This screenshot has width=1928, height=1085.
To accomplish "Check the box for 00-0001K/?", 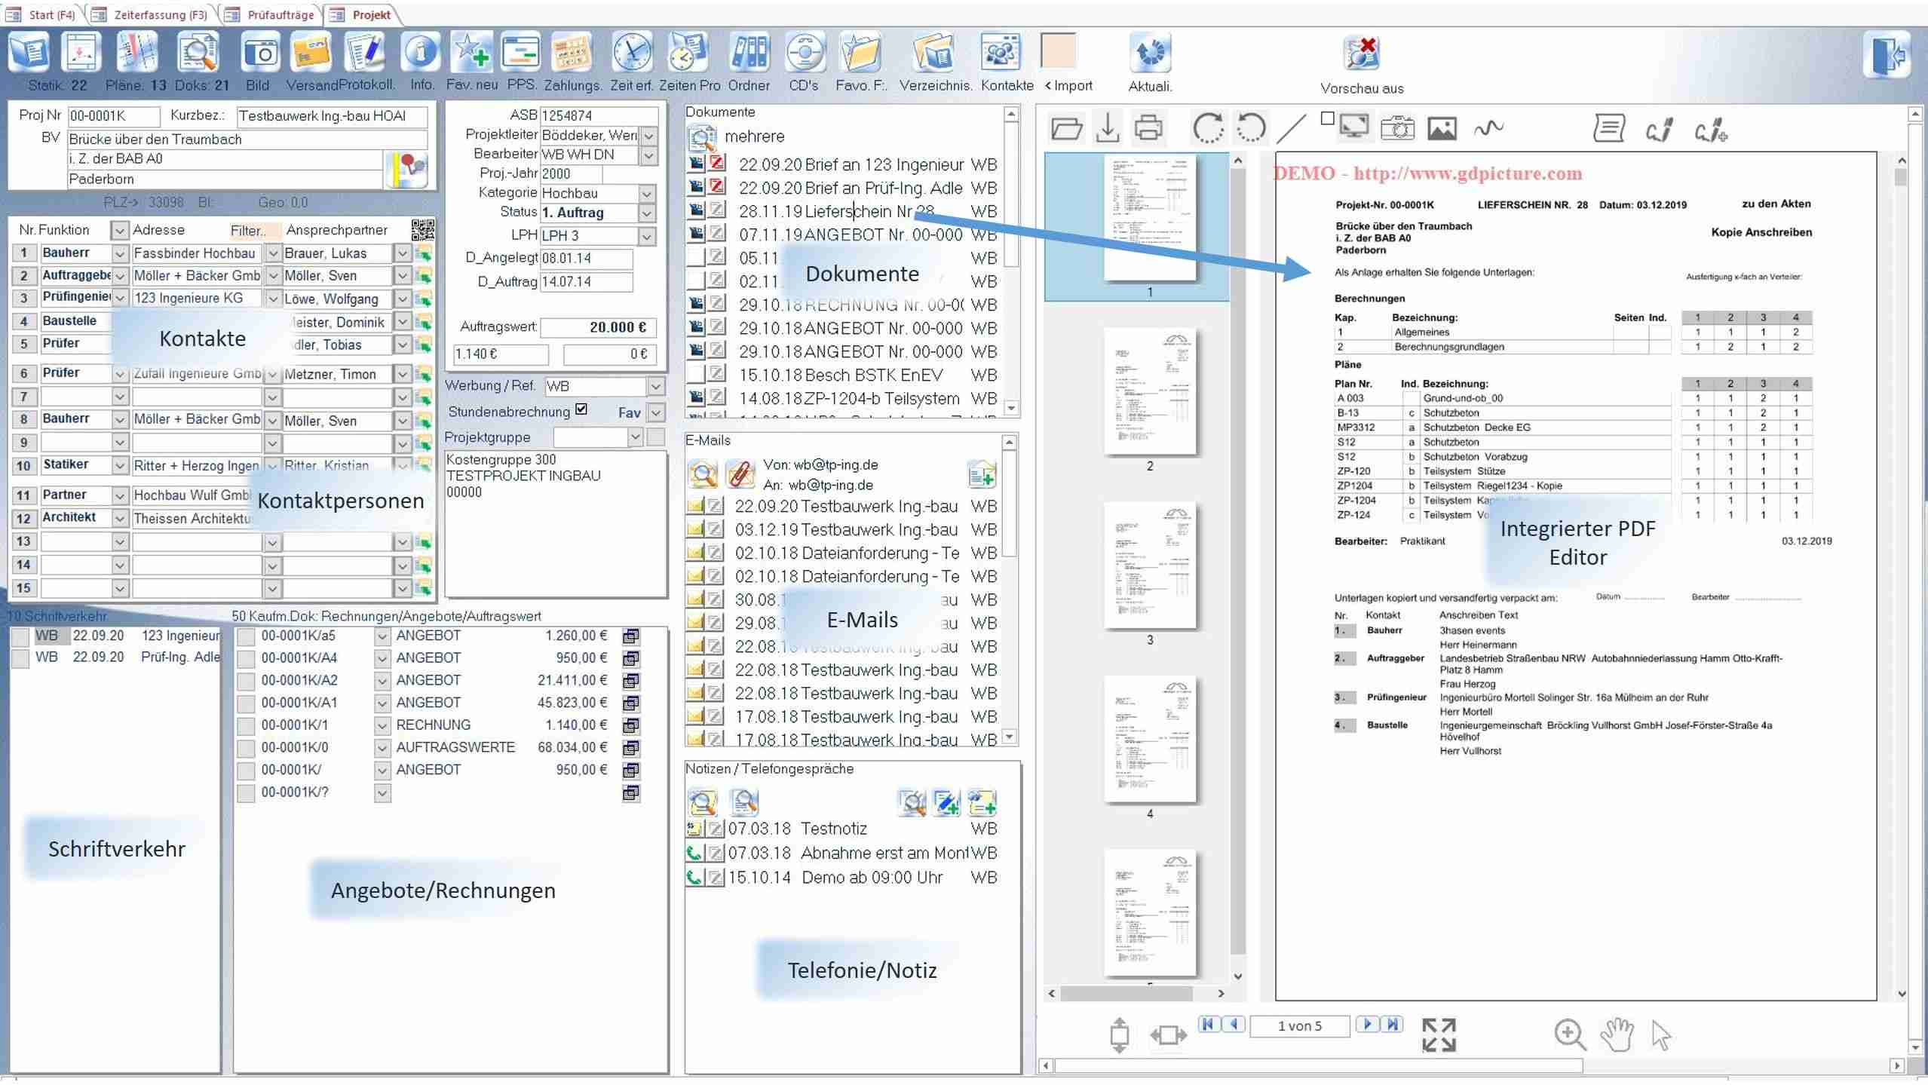I will tap(246, 792).
